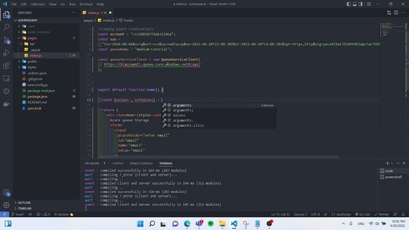Click the UTF-8 encoding status item
The width and height of the screenshot is (409, 230).
pyautogui.click(x=315, y=215)
